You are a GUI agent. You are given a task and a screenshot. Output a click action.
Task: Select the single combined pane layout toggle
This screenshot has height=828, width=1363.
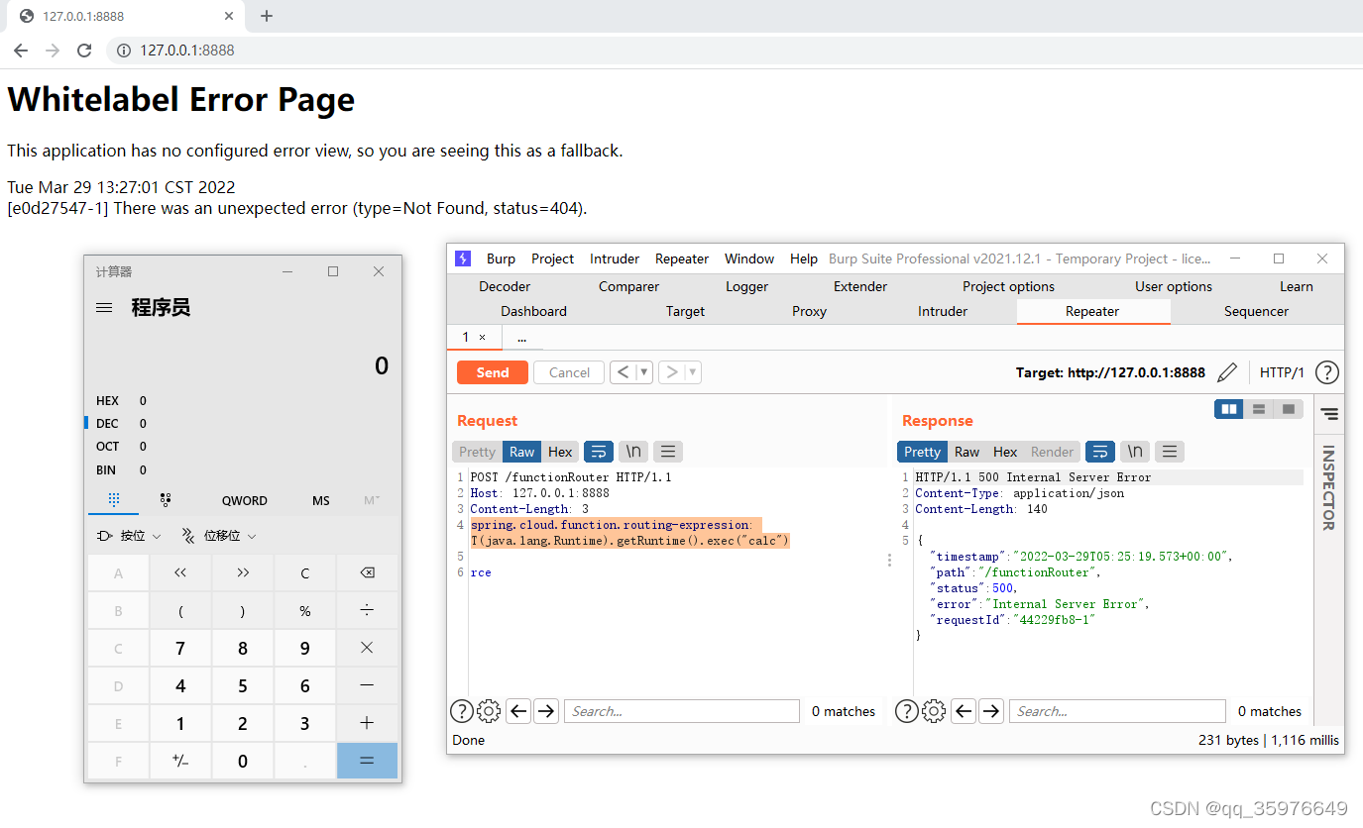pyautogui.click(x=1289, y=409)
